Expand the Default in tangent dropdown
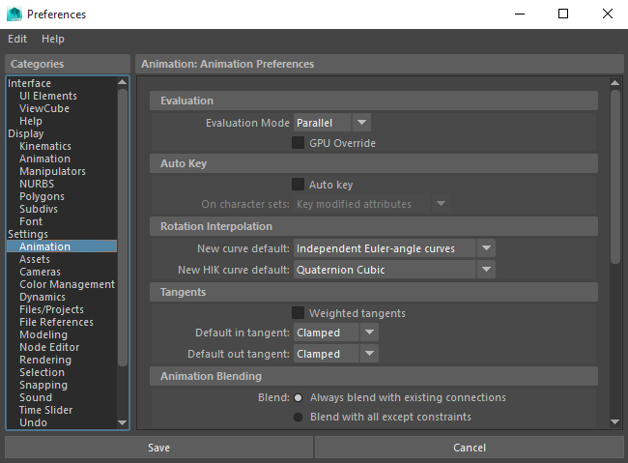Image resolution: width=628 pixels, height=463 pixels. tap(336, 333)
